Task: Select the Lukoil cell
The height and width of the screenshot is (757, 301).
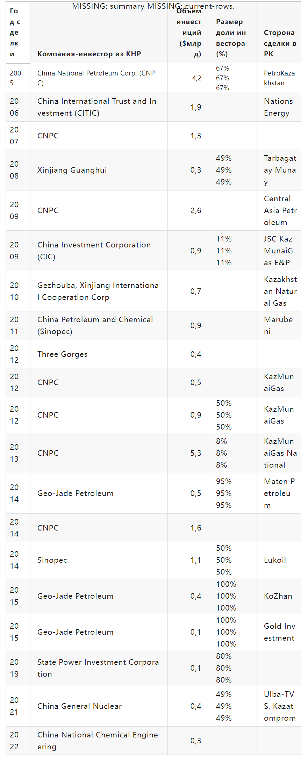Action: (275, 560)
